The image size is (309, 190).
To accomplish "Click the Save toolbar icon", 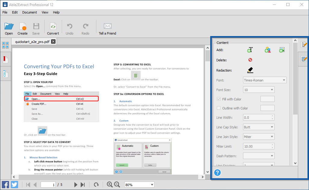I will 36,26.
